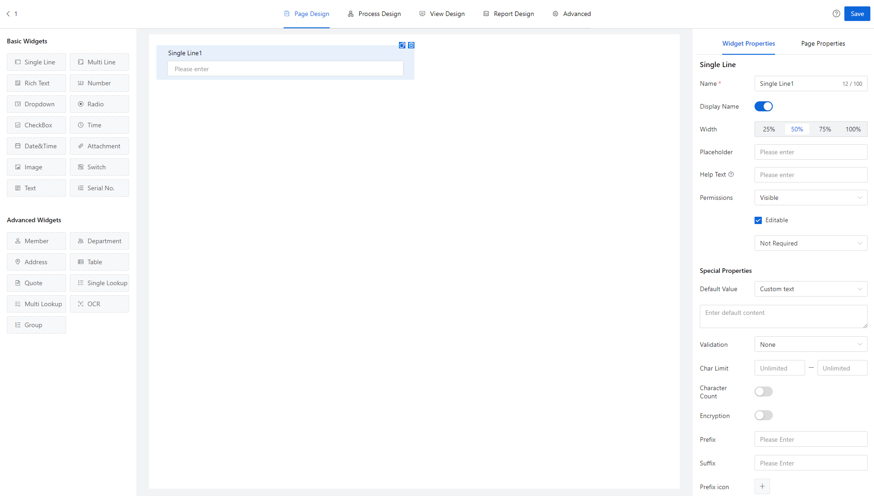This screenshot has width=874, height=496.
Task: Set widget width to 75%
Action: [x=825, y=129]
